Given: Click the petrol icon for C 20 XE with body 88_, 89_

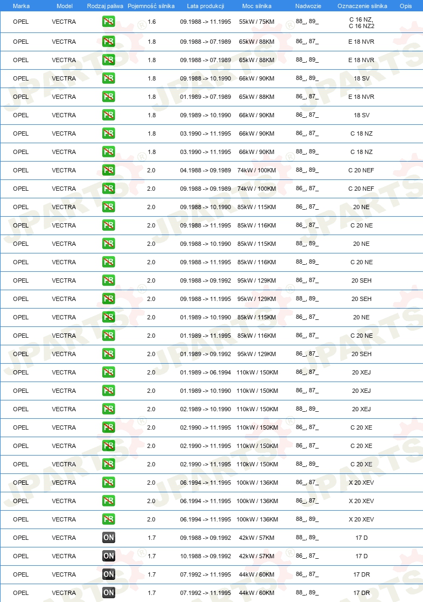Looking at the screenshot, I should 109,464.
